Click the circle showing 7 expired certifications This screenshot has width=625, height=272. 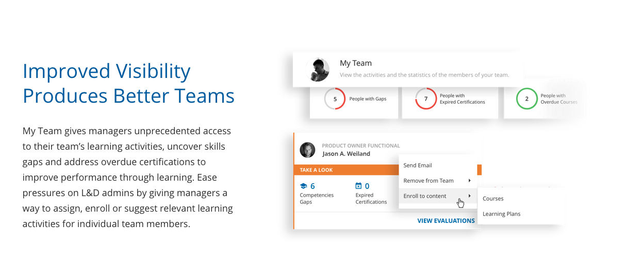point(426,99)
